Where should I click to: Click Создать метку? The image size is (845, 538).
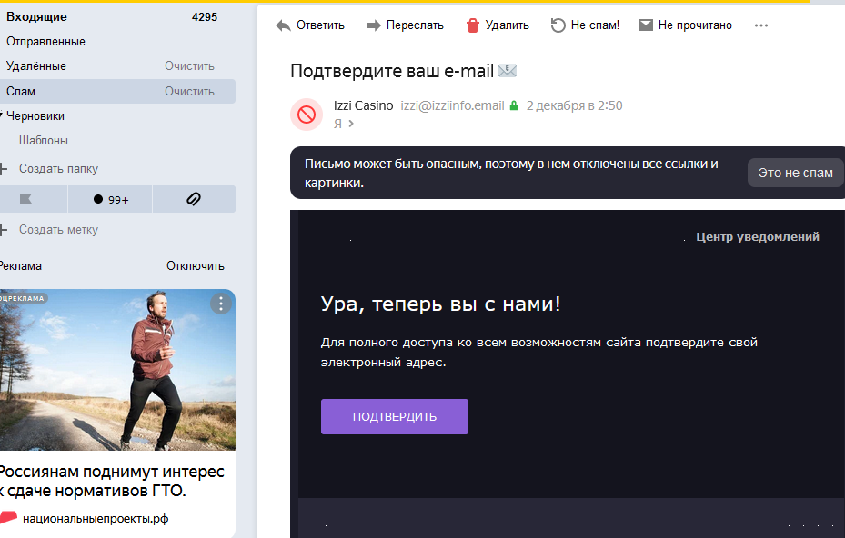coord(59,230)
